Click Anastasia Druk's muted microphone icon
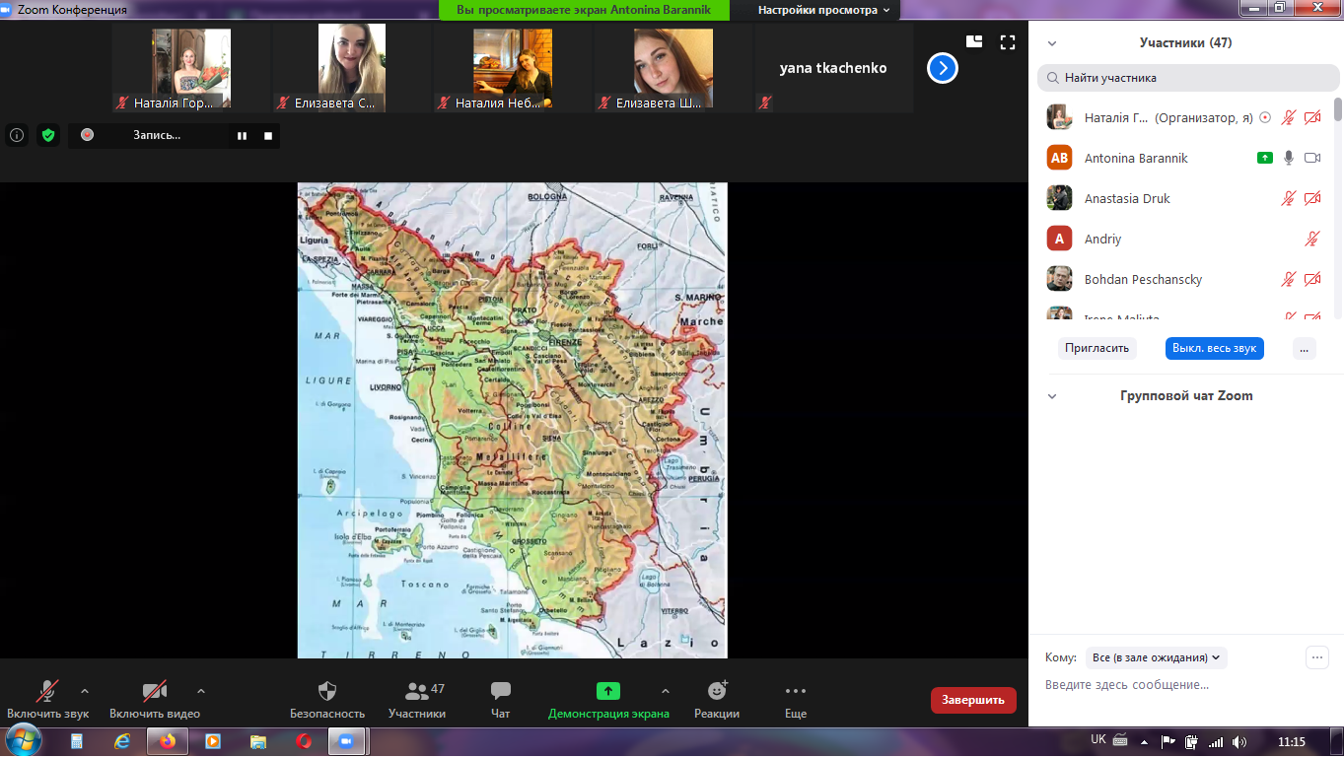 pyautogui.click(x=1288, y=198)
